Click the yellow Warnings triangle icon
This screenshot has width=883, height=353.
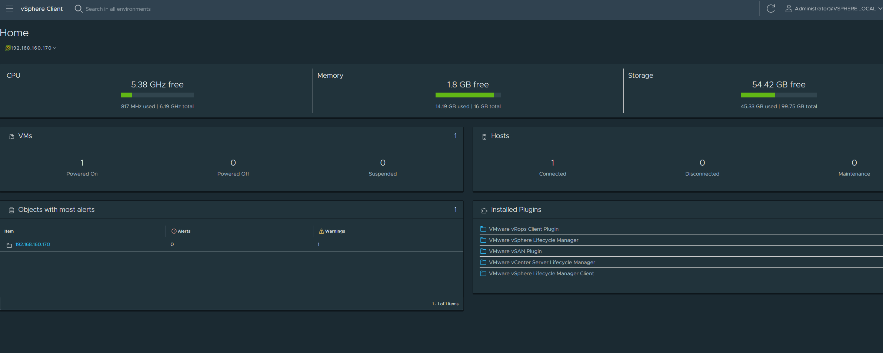[x=321, y=231]
